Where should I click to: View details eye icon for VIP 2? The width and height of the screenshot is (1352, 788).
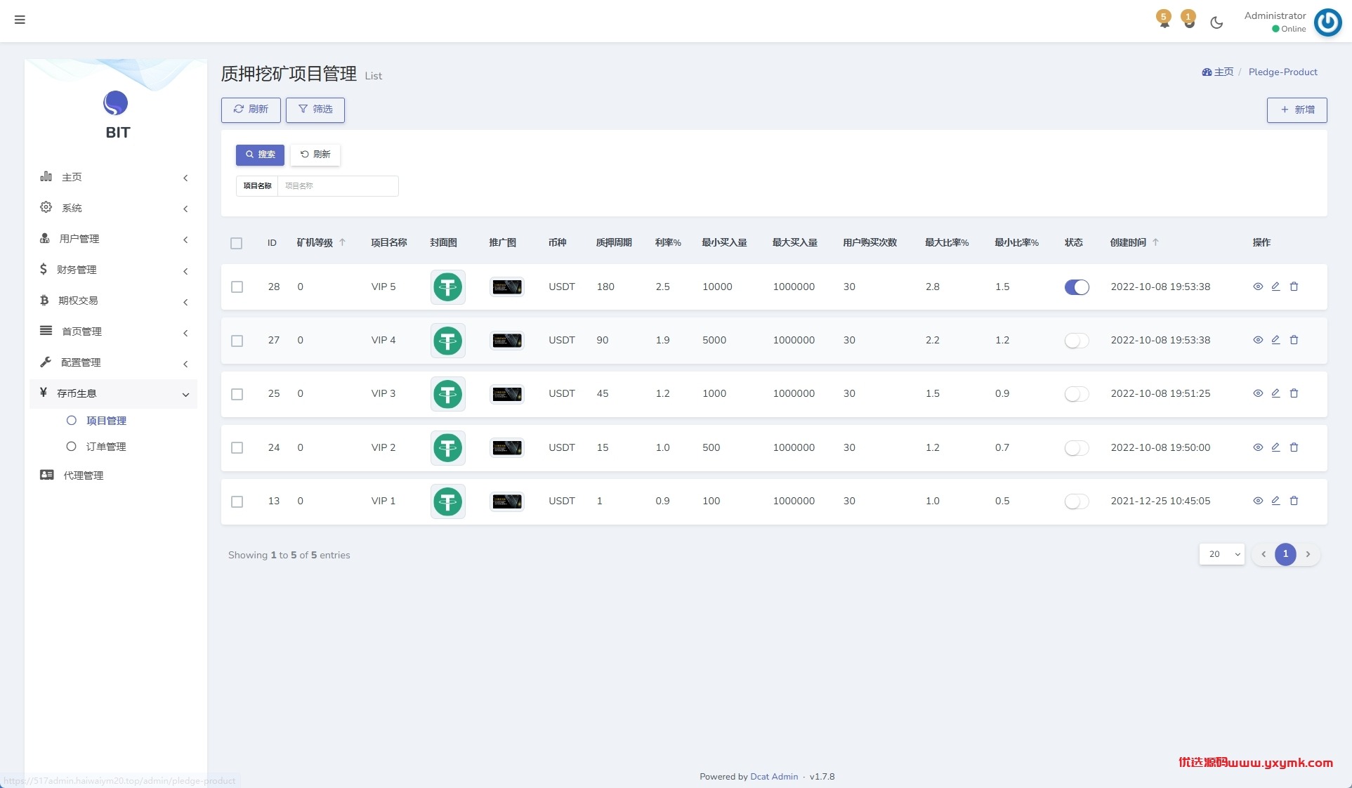point(1258,447)
